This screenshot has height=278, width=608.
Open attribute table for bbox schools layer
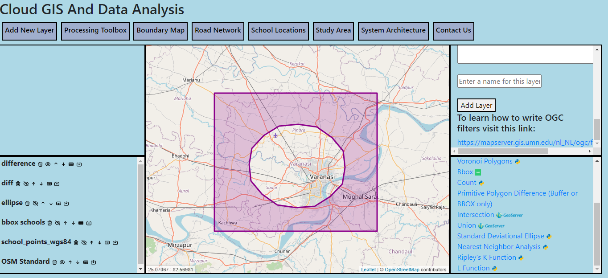coord(81,223)
